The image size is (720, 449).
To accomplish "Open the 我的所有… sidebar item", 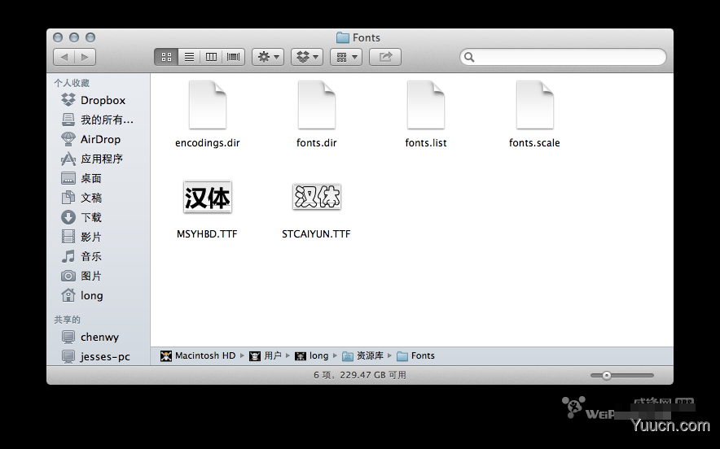I will click(x=99, y=120).
